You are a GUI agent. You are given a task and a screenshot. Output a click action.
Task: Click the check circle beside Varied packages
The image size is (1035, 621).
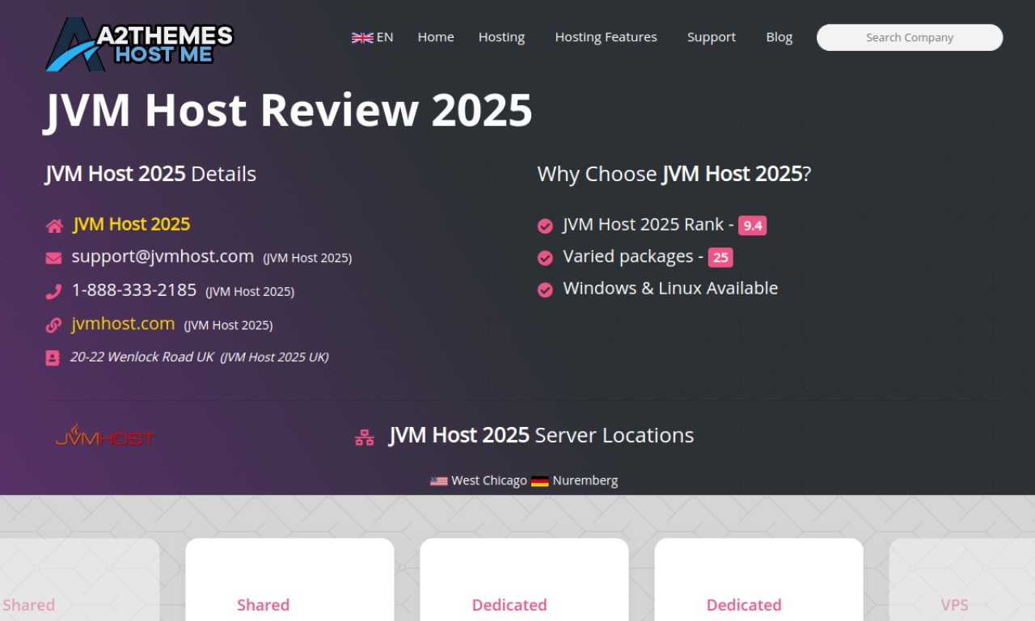coord(545,258)
